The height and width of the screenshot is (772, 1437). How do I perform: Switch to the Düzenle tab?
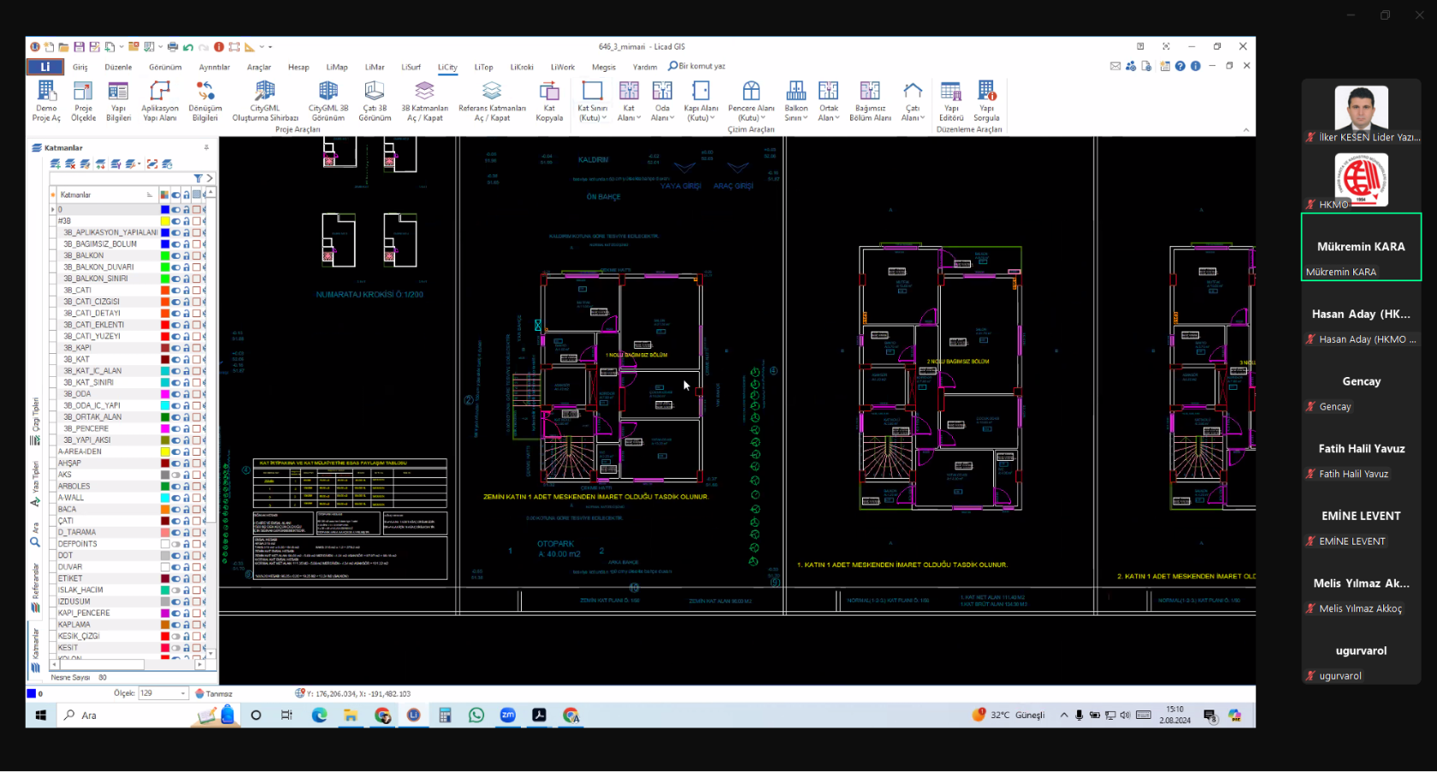pos(118,67)
